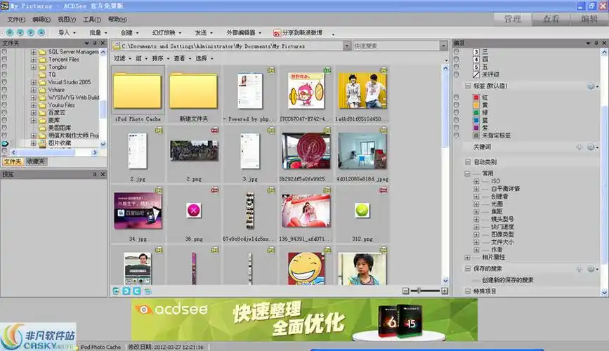Pin the 预览 panel with pushpin icon
609x351 pixels.
(x=95, y=174)
